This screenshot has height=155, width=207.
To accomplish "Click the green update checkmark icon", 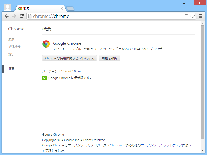I will click(44, 78).
